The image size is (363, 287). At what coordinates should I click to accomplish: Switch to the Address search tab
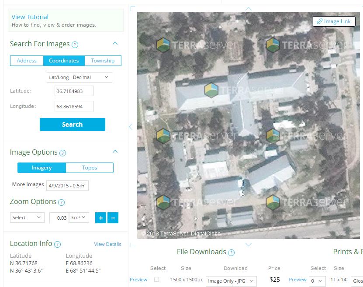pos(27,61)
